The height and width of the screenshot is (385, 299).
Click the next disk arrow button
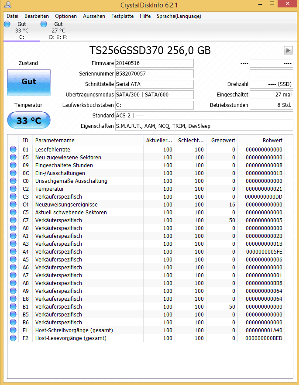[288, 51]
